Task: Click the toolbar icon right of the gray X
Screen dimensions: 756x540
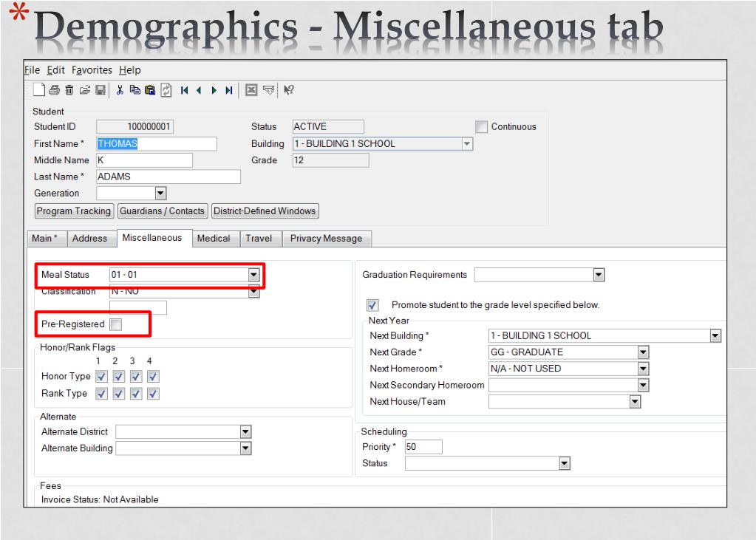Action: [x=268, y=89]
